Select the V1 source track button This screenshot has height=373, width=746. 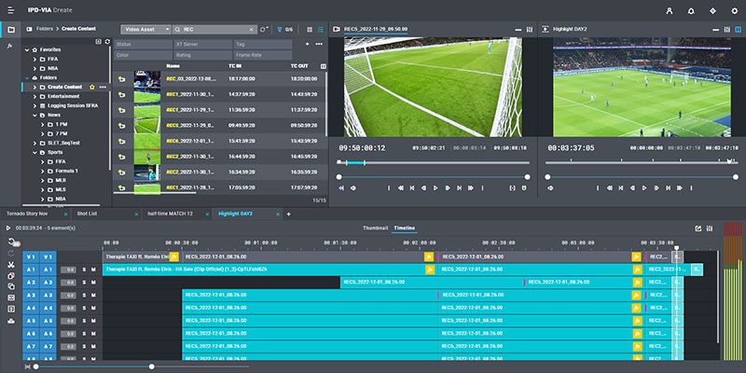(31, 257)
